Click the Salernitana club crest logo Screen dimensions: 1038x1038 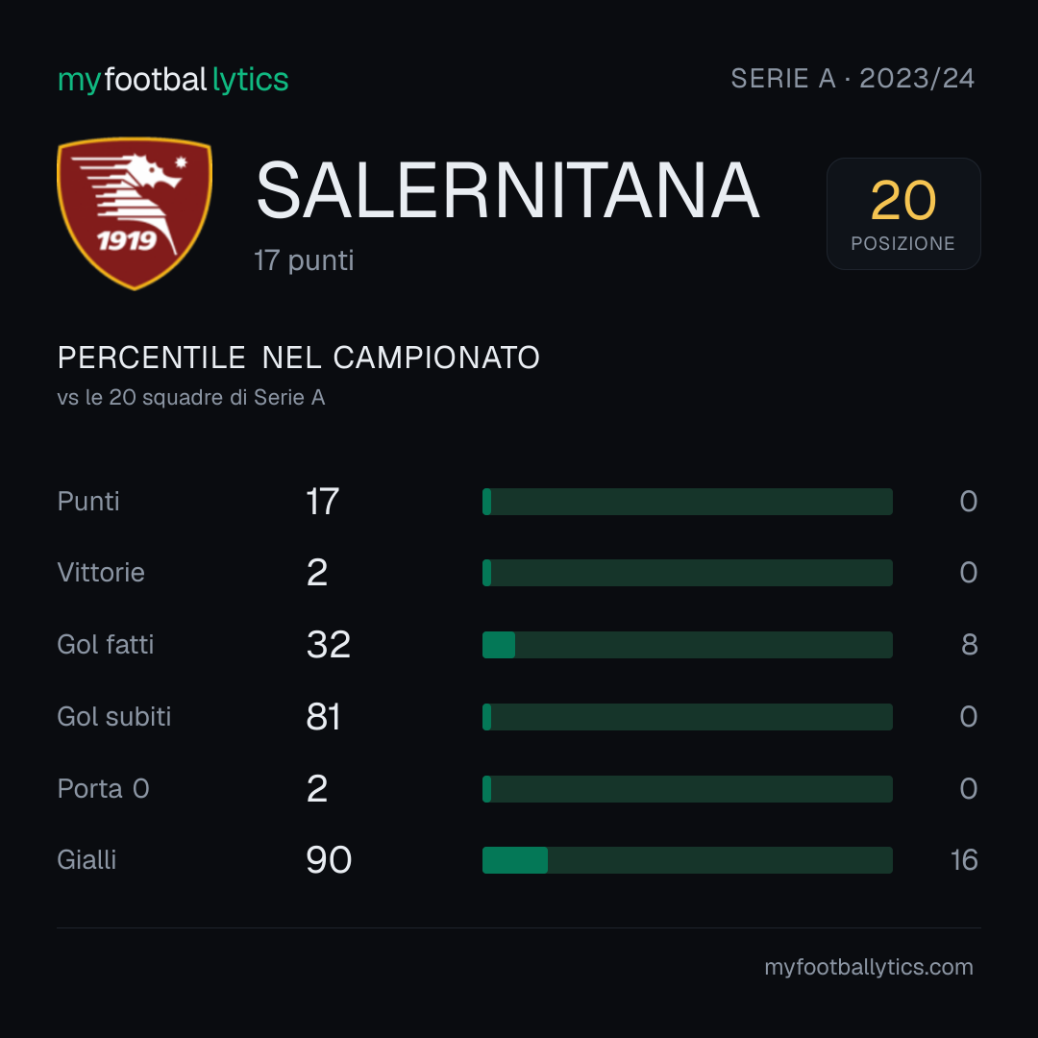pos(135,213)
